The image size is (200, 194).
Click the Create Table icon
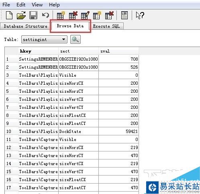pos(61,15)
